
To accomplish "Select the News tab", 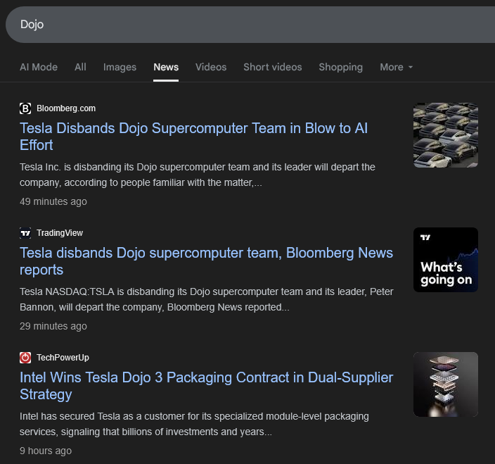I will coord(166,67).
